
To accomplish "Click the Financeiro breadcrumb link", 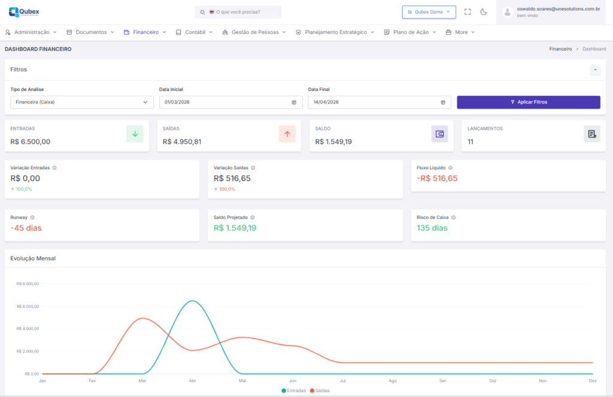I will pyautogui.click(x=560, y=49).
